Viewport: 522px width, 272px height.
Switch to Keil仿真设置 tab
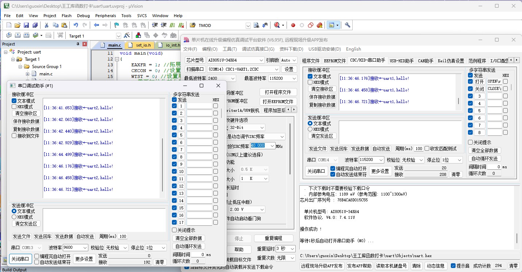(x=451, y=61)
